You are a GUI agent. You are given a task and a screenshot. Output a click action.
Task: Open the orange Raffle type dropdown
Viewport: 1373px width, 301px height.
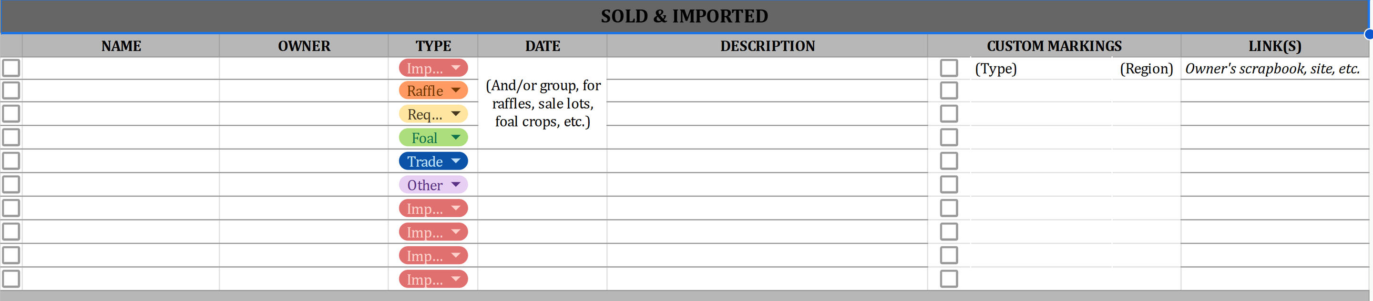[456, 90]
